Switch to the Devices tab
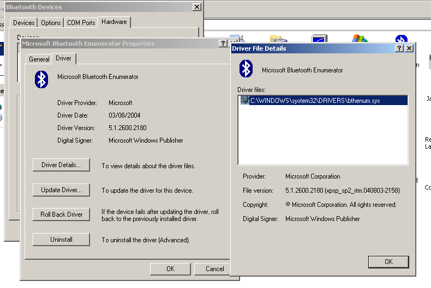 pos(24,23)
